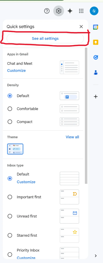Click the Settings gear icon
The height and width of the screenshot is (263, 103).
point(59,11)
